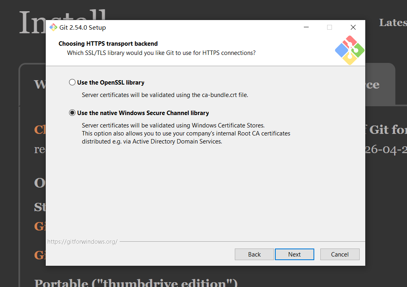This screenshot has height=287, width=407.
Task: Select native Windows Secure Channel library option
Action: pyautogui.click(x=139, y=113)
